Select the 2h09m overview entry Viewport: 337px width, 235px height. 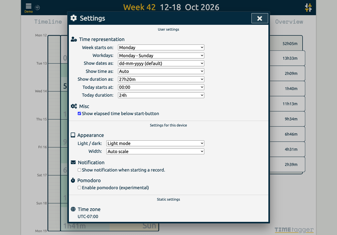pos(287,73)
